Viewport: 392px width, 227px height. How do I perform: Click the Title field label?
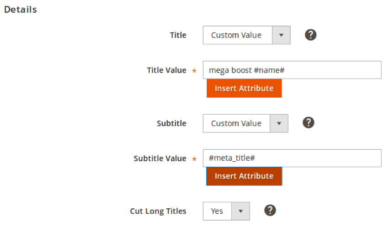tap(178, 35)
